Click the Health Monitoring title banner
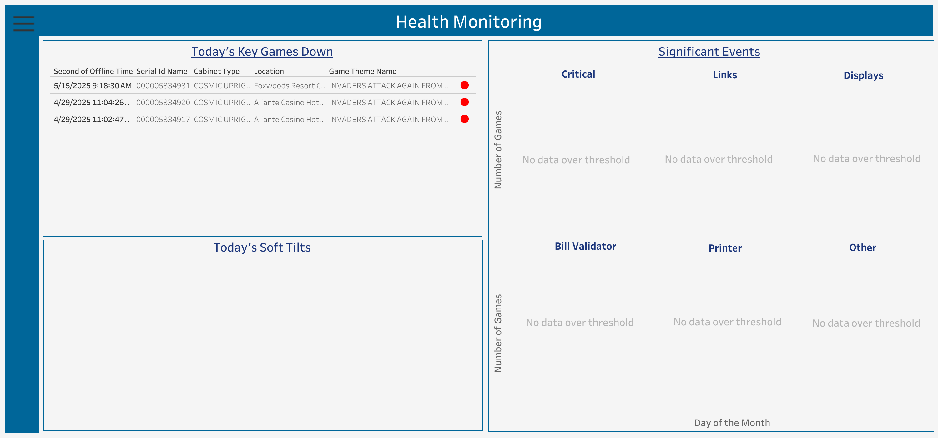Image resolution: width=938 pixels, height=438 pixels. [469, 21]
